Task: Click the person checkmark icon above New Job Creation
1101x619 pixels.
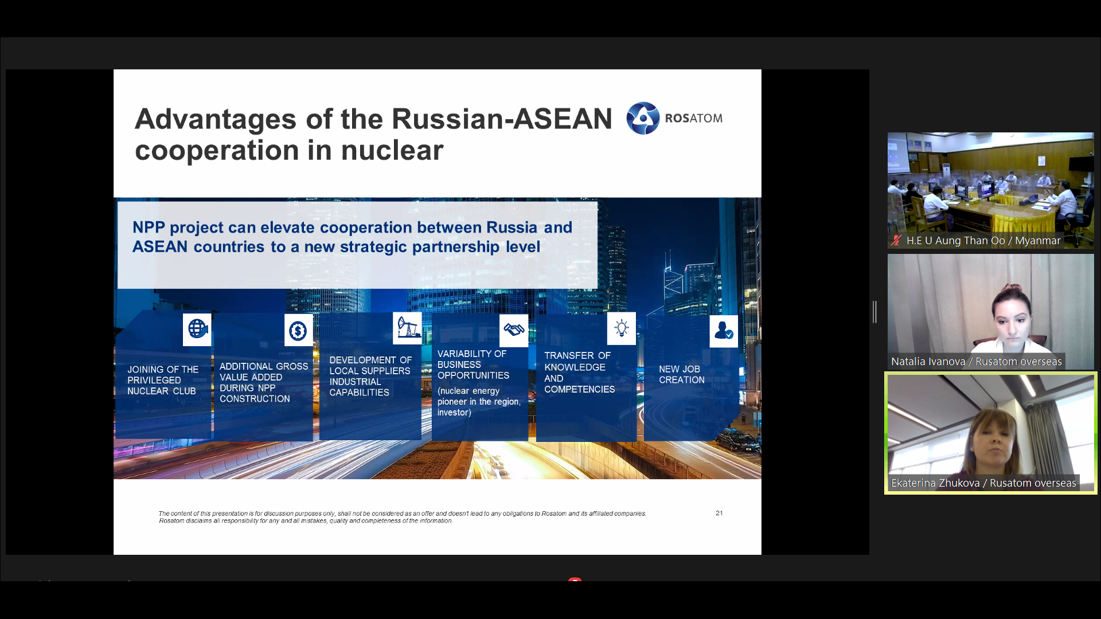Action: (724, 331)
